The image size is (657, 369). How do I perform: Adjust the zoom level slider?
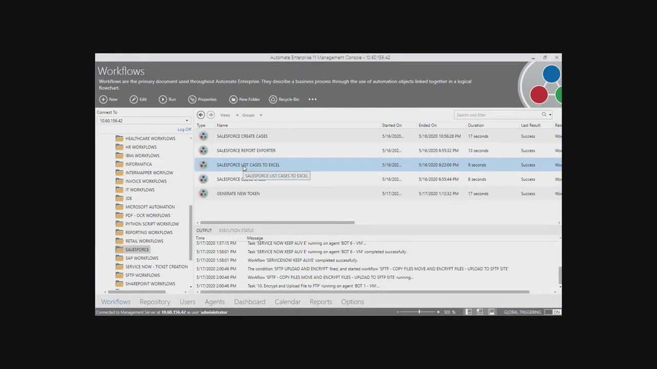419,312
